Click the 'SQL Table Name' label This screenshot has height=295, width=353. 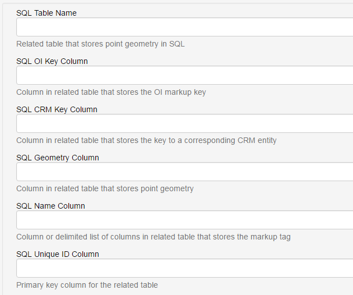pos(47,13)
